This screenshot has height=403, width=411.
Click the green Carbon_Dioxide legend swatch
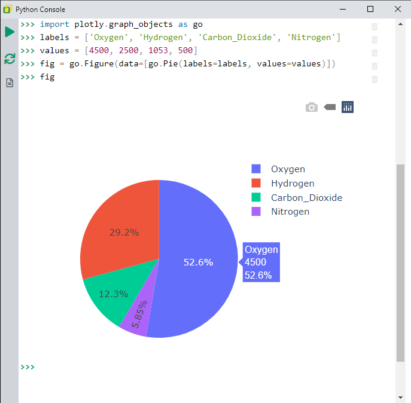click(x=256, y=197)
